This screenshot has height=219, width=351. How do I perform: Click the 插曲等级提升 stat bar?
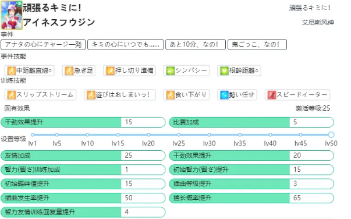pyautogui.click(x=251, y=184)
